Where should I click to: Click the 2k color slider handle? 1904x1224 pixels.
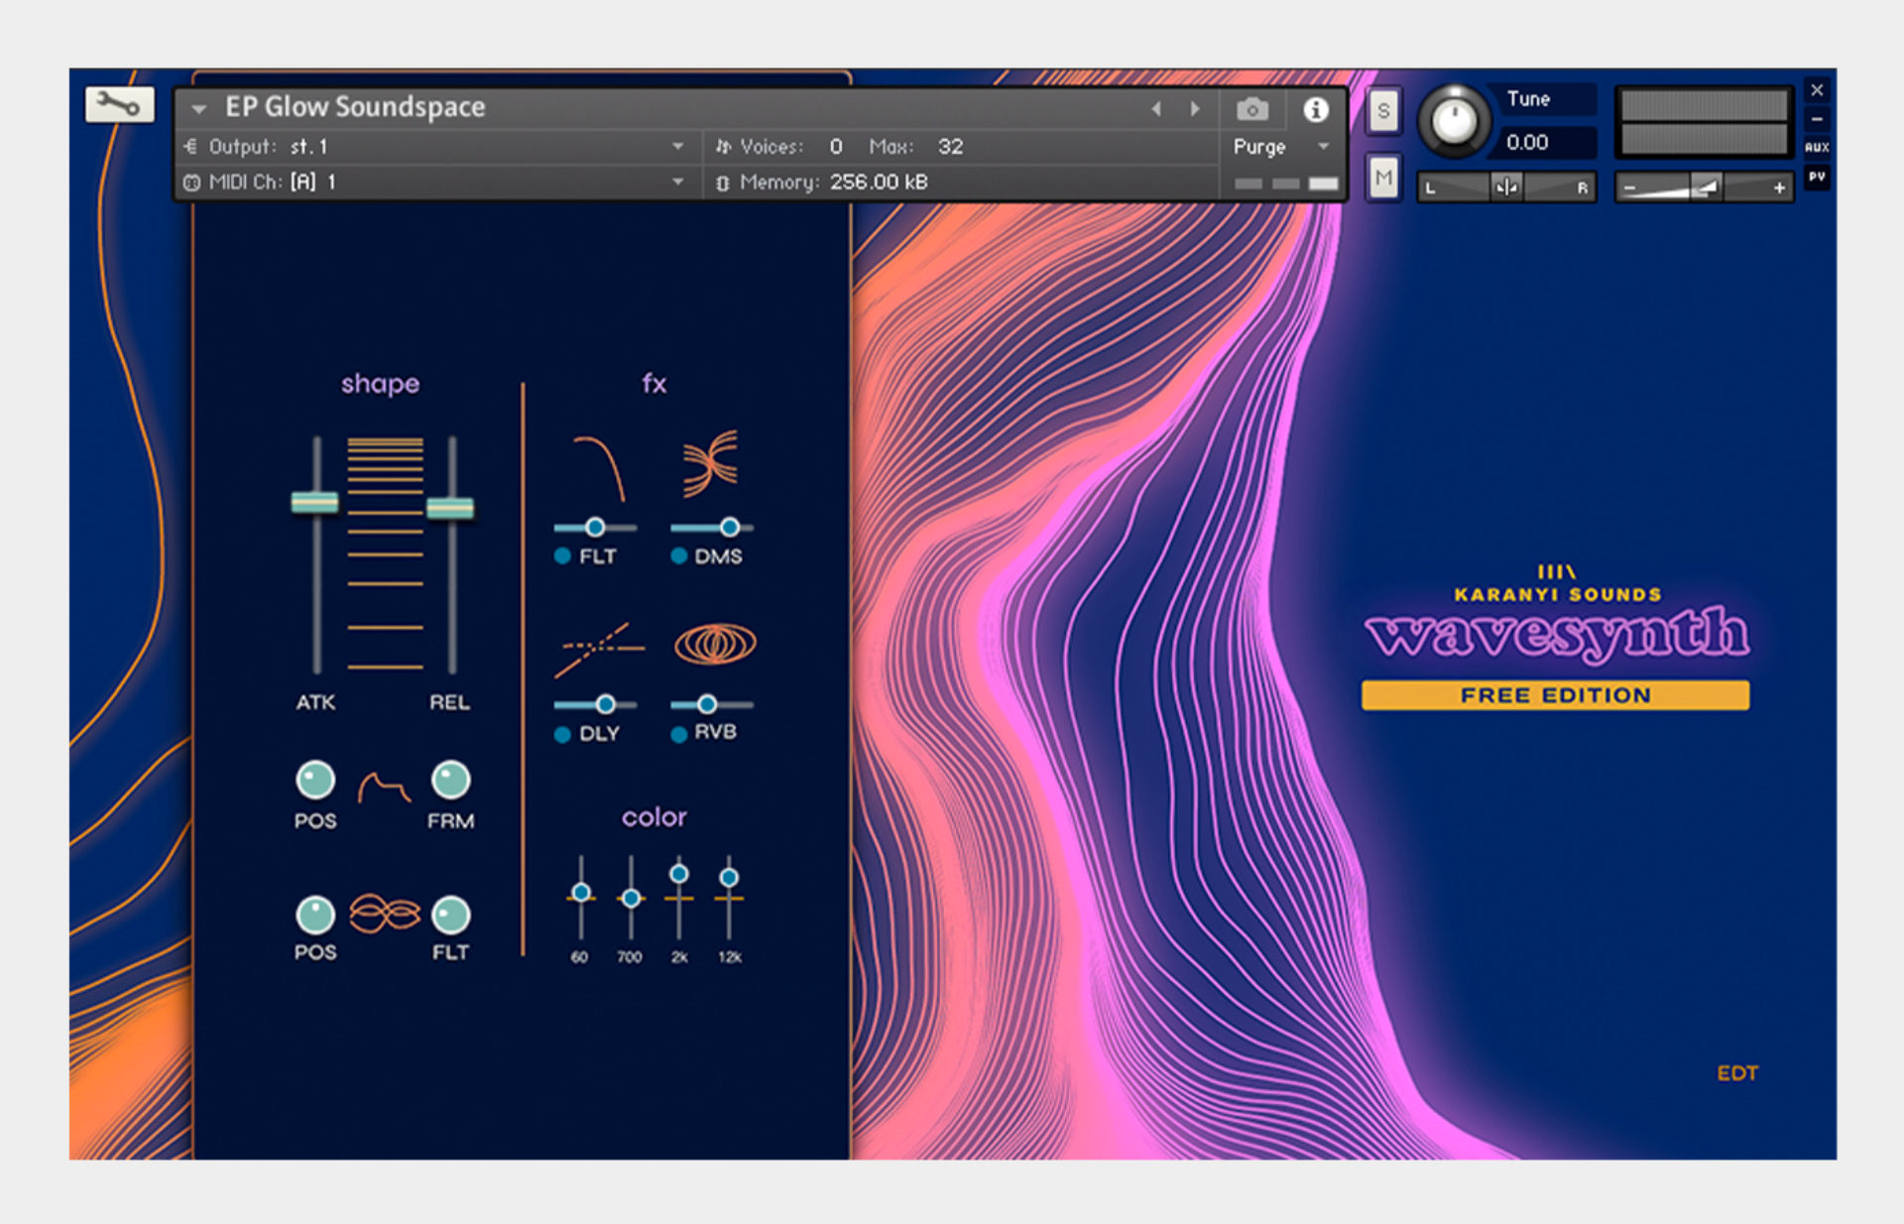[678, 876]
